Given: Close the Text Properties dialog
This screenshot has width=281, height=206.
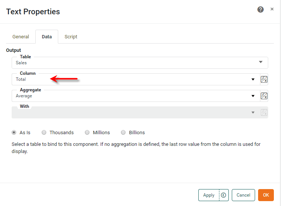Looking at the screenshot, I should (272, 9).
